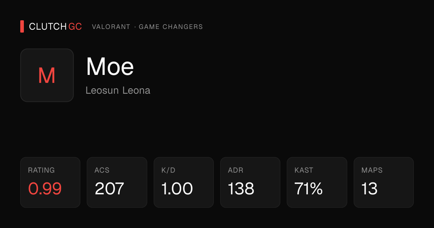The width and height of the screenshot is (434, 228).
Task: Click the red bar logo mark
Action: click(22, 26)
